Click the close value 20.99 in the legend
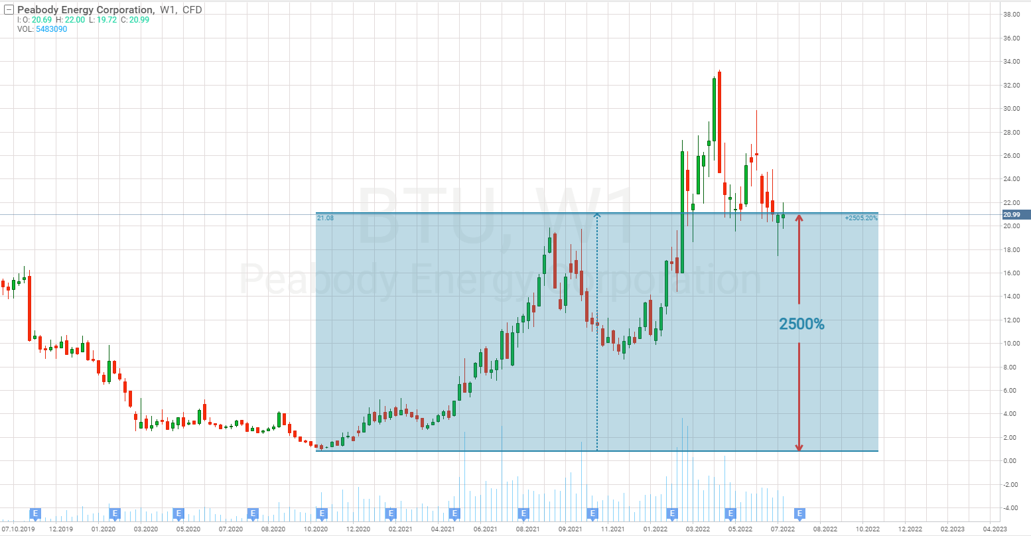This screenshot has width=1031, height=536. click(x=139, y=20)
